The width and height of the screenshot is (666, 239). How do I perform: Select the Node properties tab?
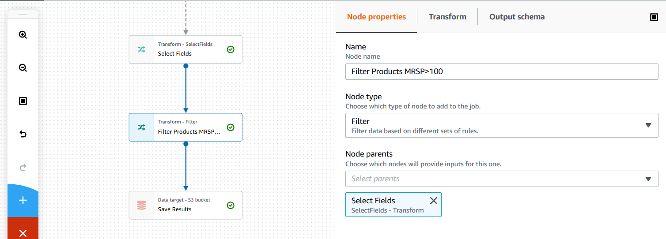376,17
